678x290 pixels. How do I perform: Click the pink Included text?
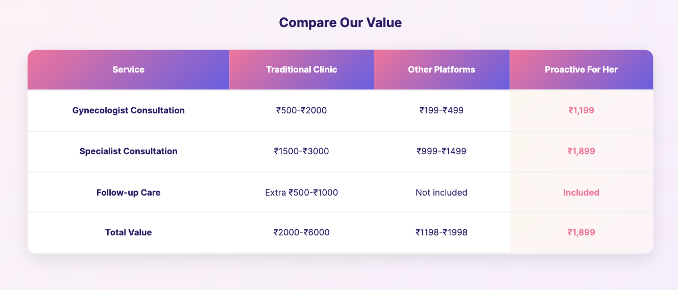582,192
